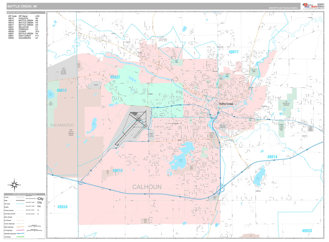Viewport: 329px width, 242px height.
Task: Click the "Battle Creek" city label on the map
Action: click(x=226, y=104)
